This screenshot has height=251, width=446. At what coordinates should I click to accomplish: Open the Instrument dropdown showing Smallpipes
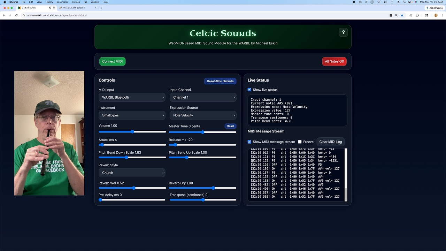[132, 115]
